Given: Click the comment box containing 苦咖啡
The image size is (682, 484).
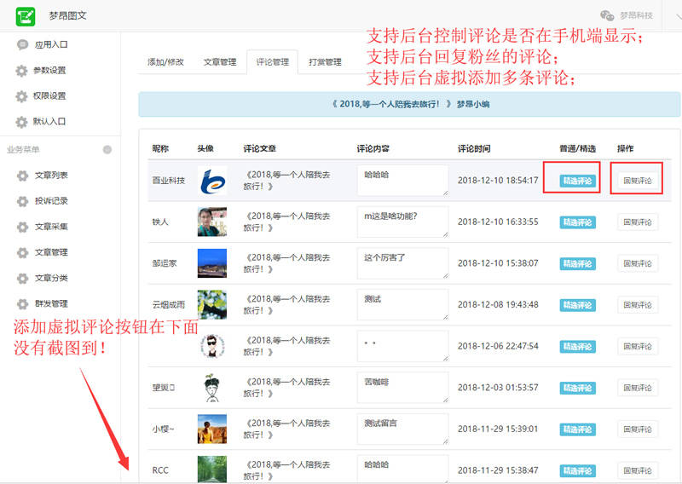Looking at the screenshot, I should tap(402, 388).
